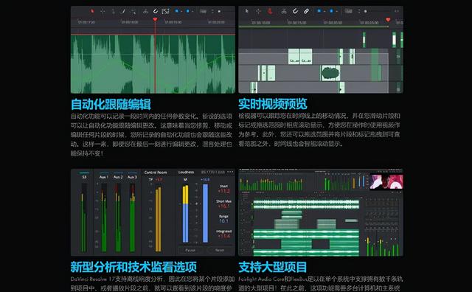Screen dimensions: 472x292
Task: Click the Pause button under loudness meters
Action: (x=190, y=250)
